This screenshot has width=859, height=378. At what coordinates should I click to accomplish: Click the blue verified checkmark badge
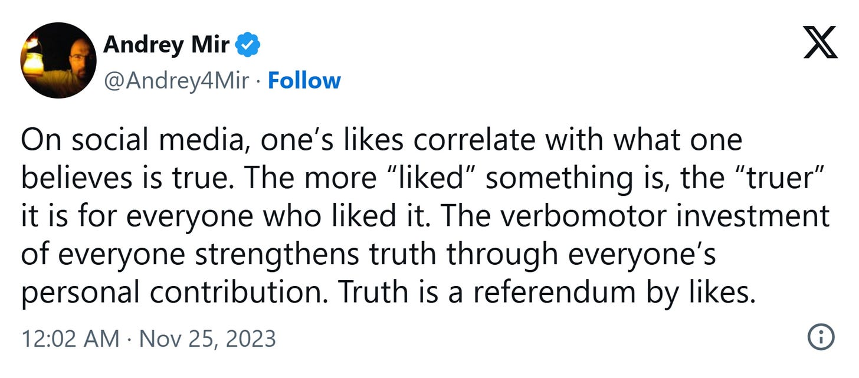(248, 45)
